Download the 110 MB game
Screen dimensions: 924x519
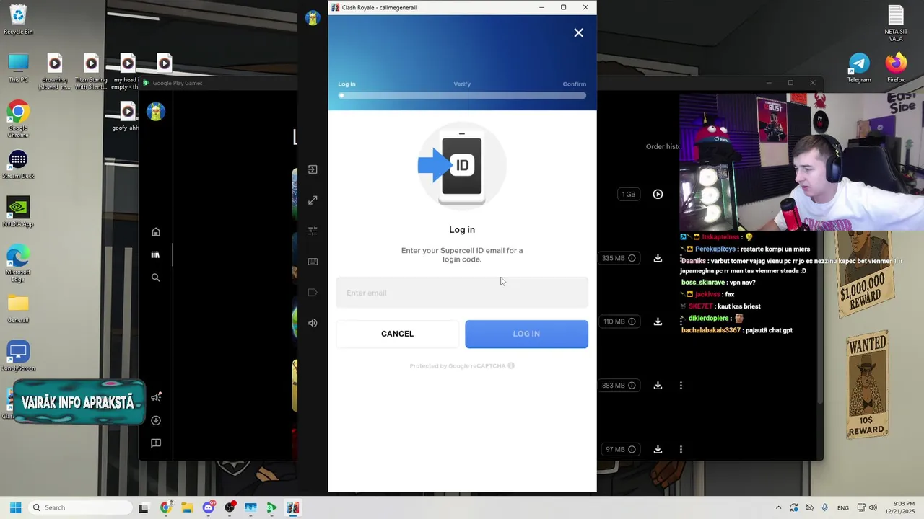pyautogui.click(x=658, y=321)
